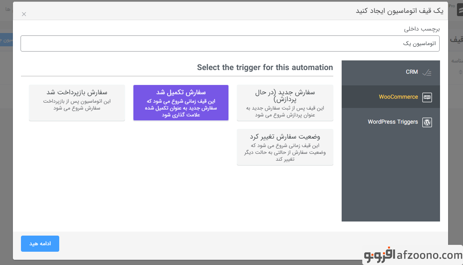
Task: Close the automation creation dialog with X
Action: tap(24, 14)
